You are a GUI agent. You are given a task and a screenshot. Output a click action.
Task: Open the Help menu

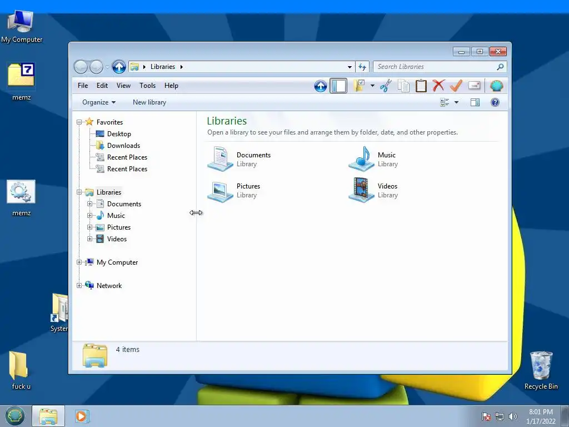tap(171, 86)
